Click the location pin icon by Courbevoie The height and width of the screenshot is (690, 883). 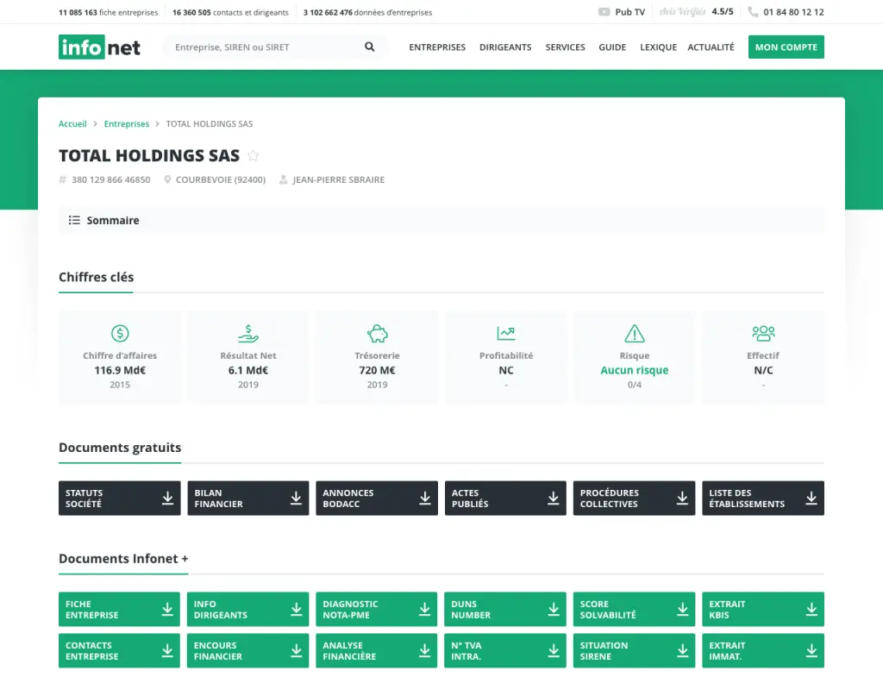167,179
